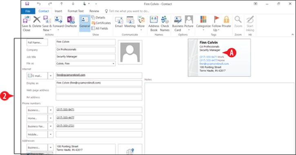Open the Business address type dropdown arrow
This screenshot has width=296, height=155.
click(51, 148)
